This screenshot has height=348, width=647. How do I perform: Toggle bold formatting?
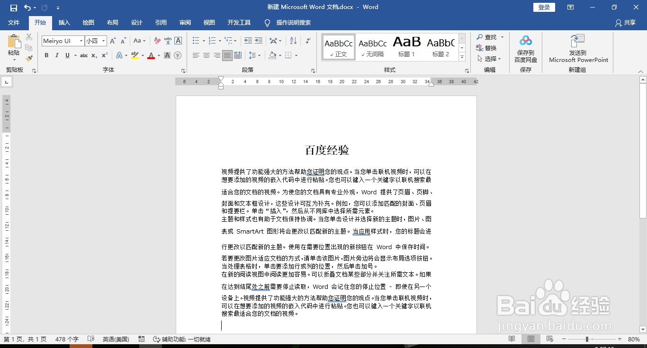(x=46, y=55)
